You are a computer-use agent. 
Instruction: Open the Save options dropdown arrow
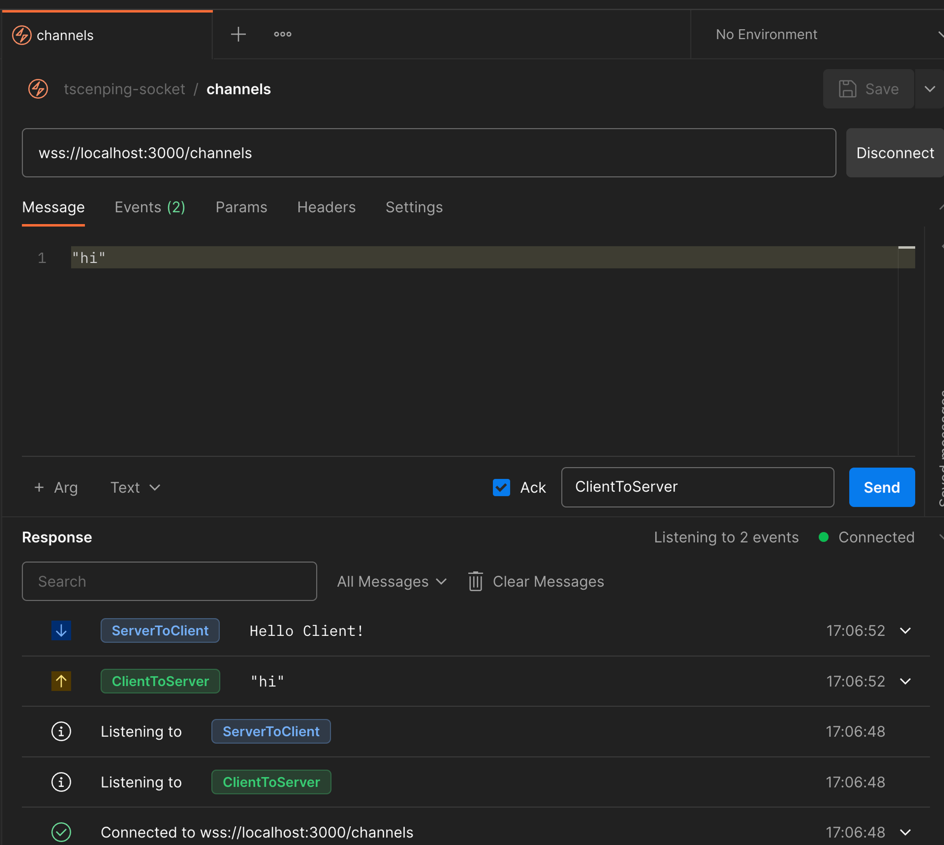point(929,89)
